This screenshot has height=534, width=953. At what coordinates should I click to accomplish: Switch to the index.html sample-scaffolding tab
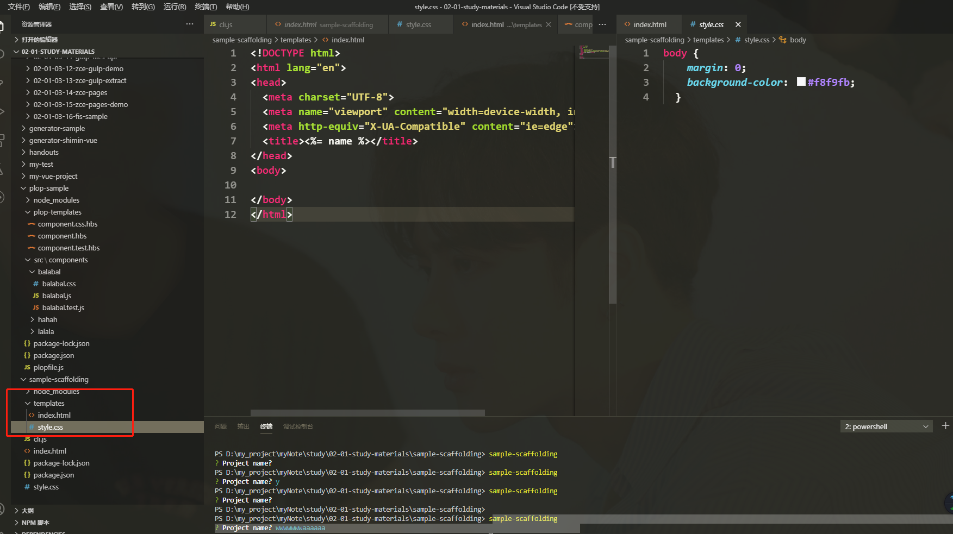(x=328, y=24)
